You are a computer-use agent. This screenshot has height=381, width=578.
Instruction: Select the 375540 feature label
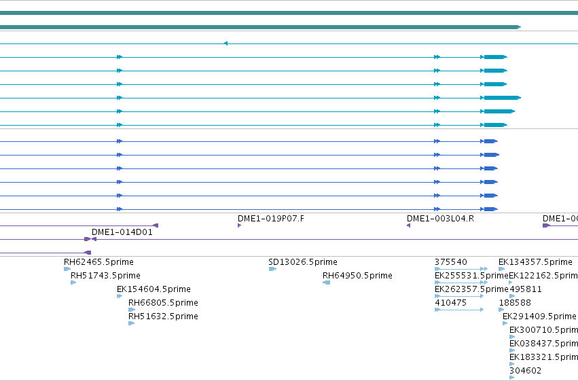(451, 262)
